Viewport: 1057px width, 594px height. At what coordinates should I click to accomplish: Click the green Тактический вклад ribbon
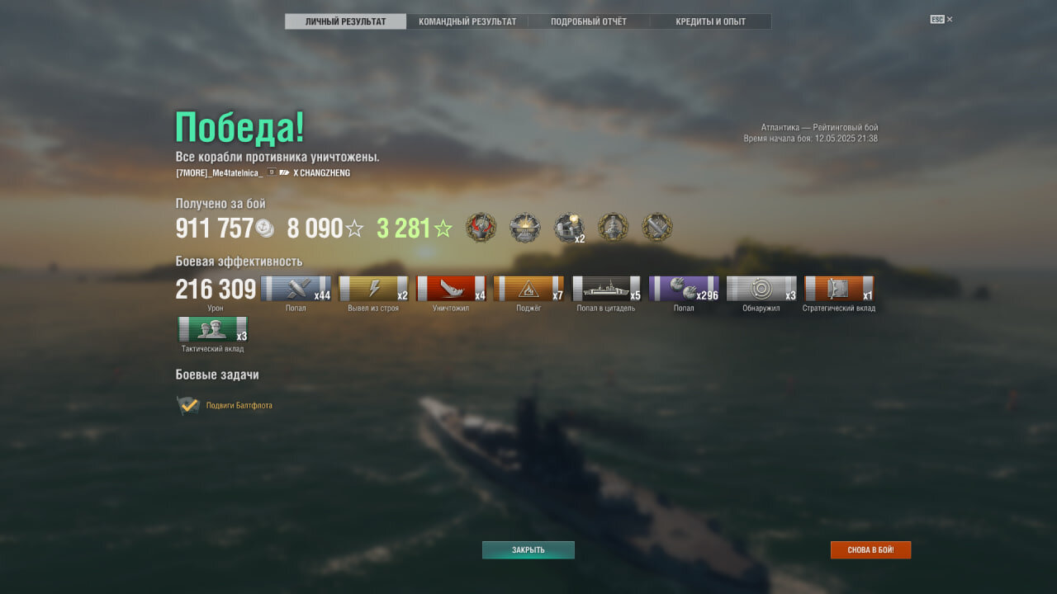(x=213, y=329)
